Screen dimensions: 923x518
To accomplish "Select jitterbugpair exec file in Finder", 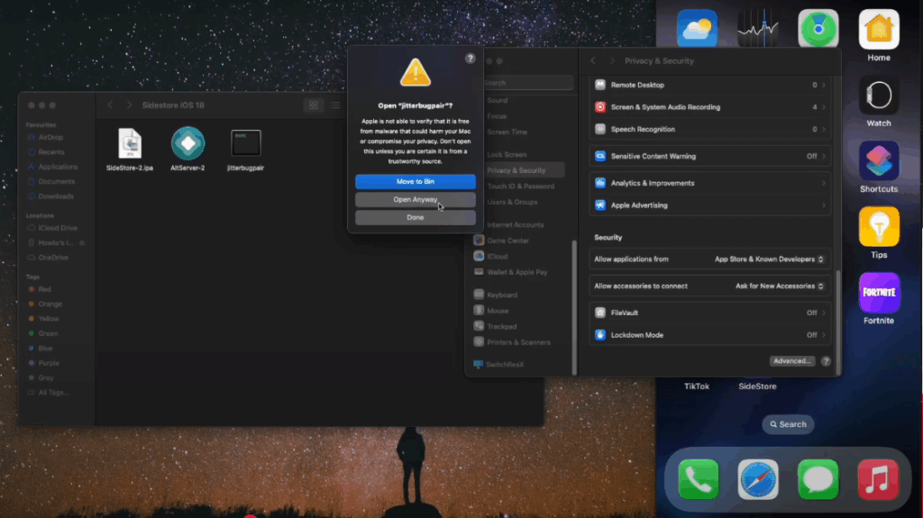I will tap(245, 150).
